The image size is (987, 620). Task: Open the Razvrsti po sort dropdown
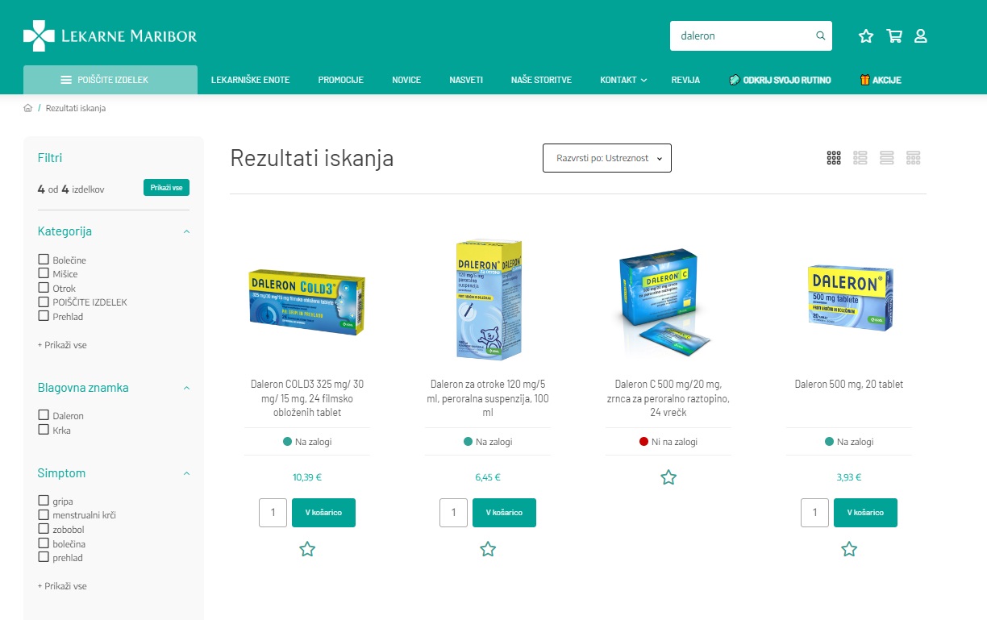pyautogui.click(x=607, y=158)
